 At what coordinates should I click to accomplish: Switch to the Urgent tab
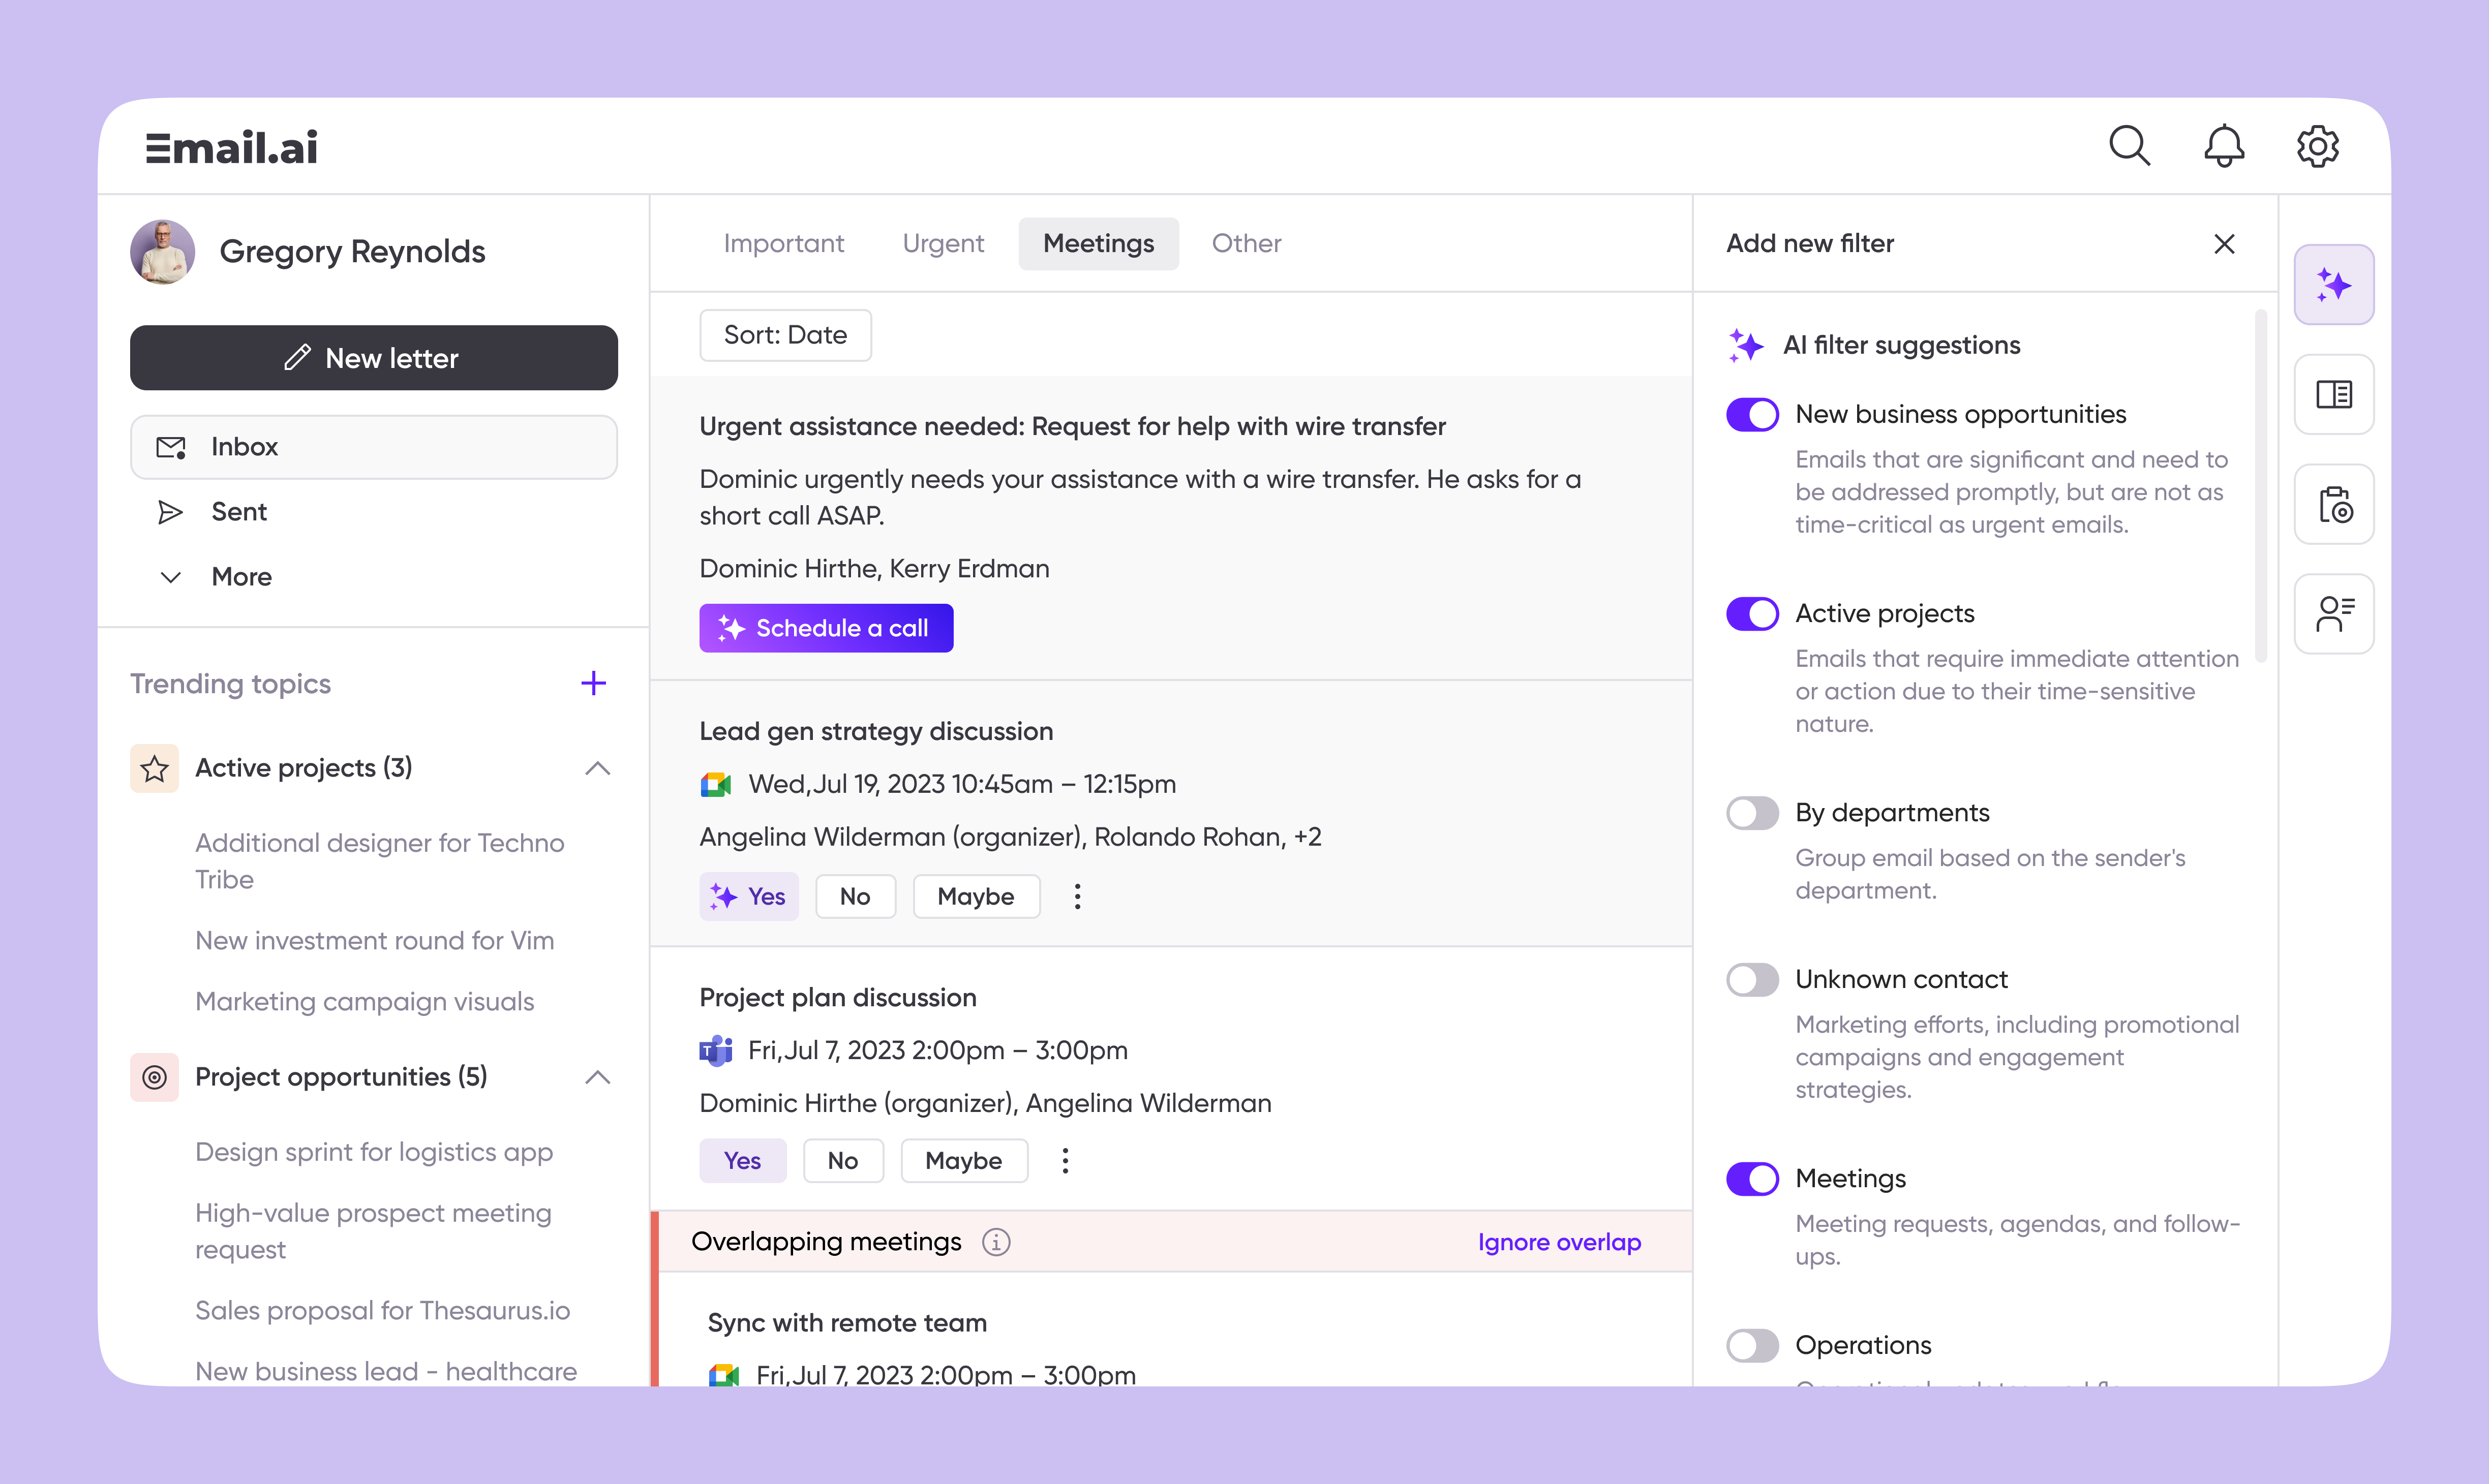coord(942,243)
